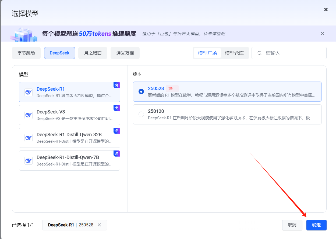Image resolution: width=336 pixels, height=239 pixels.
Task: Open the 通义万相 provider tab
Action: (x=125, y=53)
